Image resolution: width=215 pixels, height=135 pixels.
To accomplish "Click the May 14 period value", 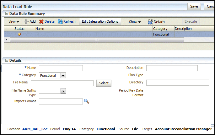I will [x=69, y=129].
